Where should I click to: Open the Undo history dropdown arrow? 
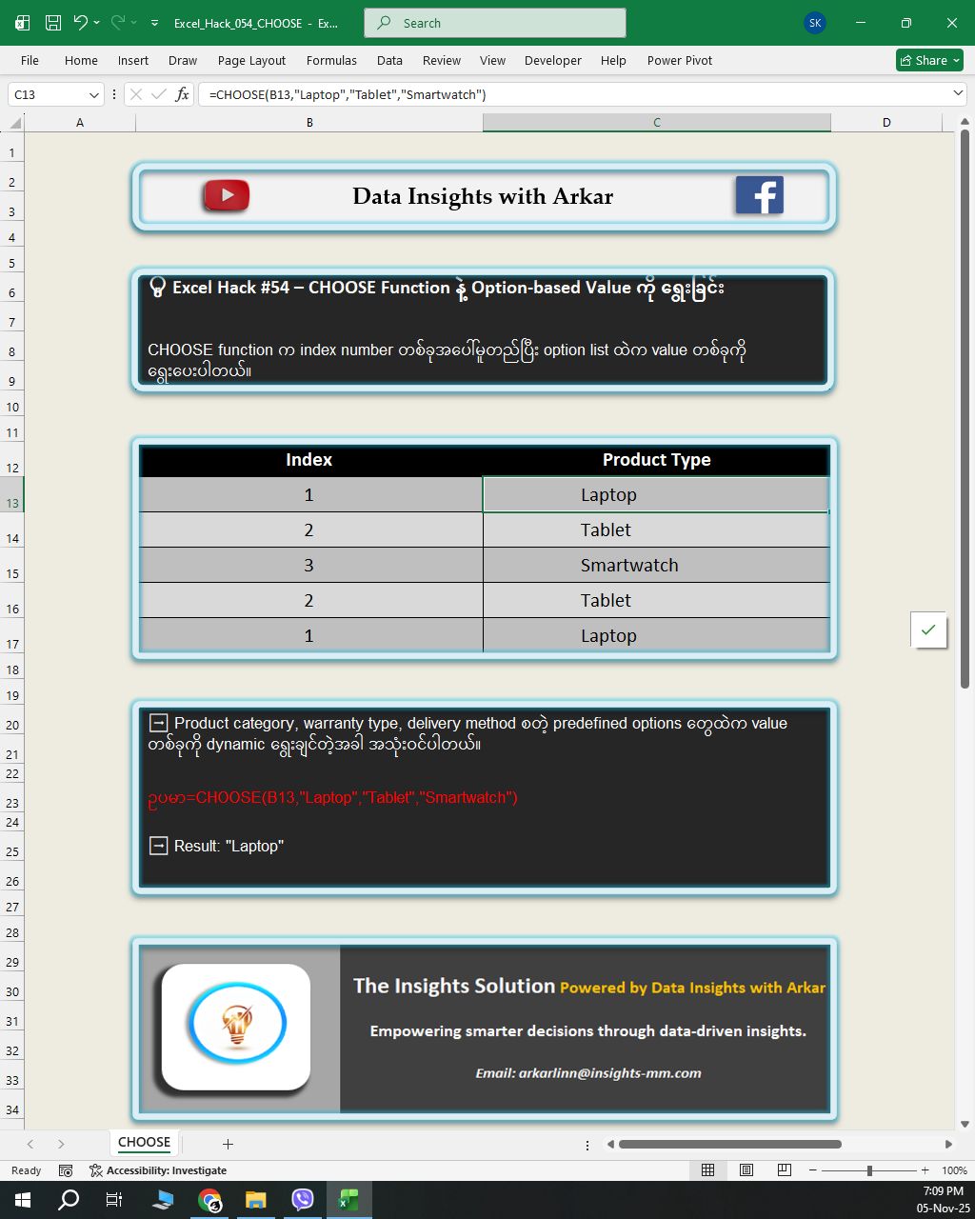point(97,23)
